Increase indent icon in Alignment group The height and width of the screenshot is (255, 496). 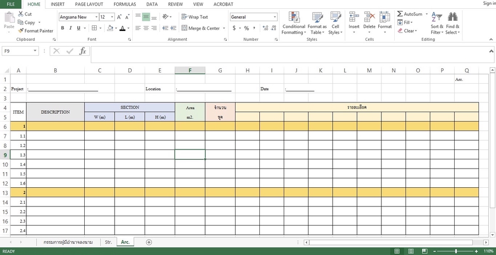(174, 28)
